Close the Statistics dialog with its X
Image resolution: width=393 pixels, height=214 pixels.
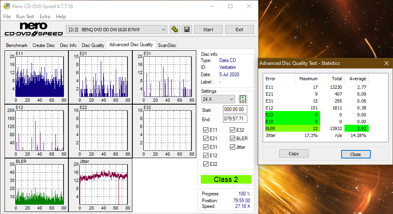coord(387,63)
